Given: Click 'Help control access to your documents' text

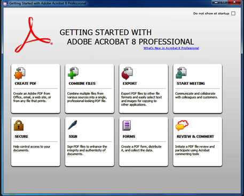Looking at the screenshot, I should point(32,149).
